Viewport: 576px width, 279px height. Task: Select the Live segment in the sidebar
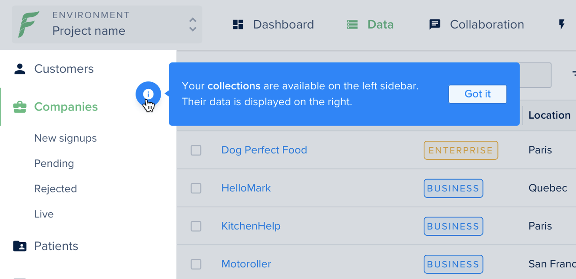(44, 214)
